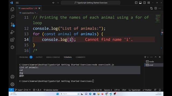
Task: Click the Open Changes compare icon
Action: [151, 8]
